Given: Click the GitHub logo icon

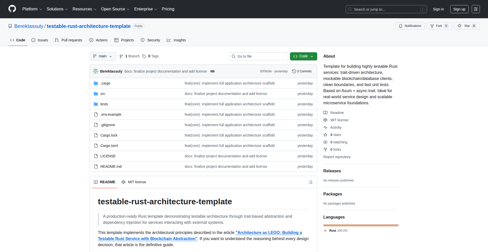Looking at the screenshot, I should click(x=12, y=9).
